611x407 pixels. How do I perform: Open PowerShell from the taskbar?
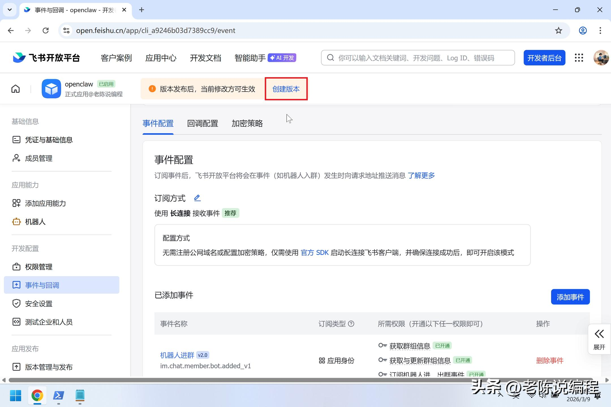click(59, 395)
